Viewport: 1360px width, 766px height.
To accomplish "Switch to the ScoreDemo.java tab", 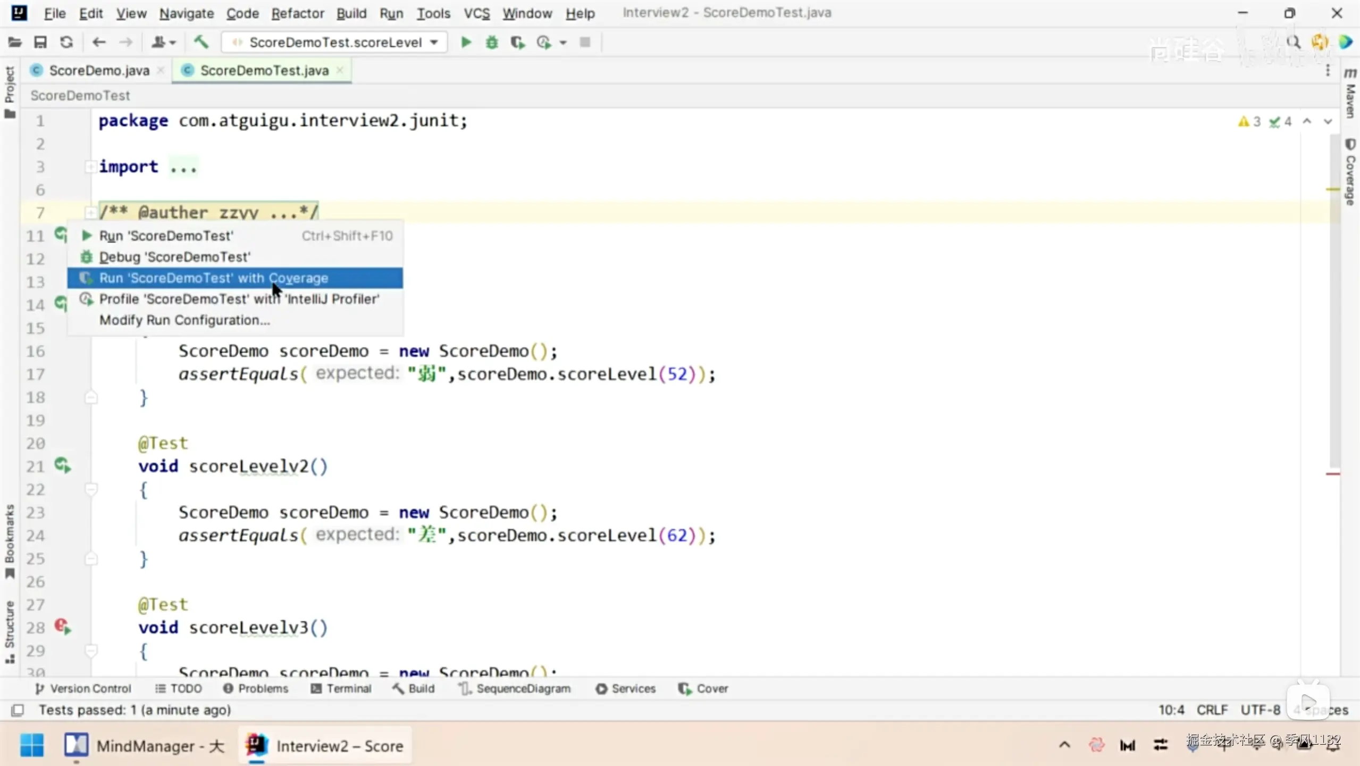I will [x=99, y=71].
